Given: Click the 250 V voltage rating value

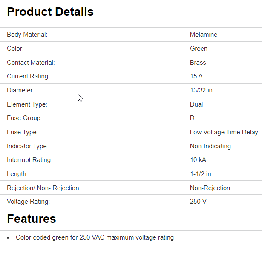Looking at the screenshot, I should (198, 202).
